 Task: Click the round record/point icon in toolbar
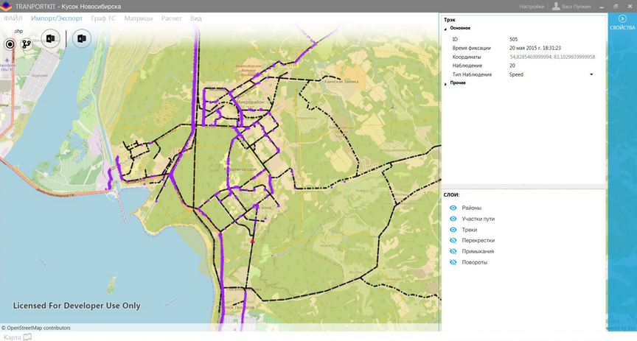[10, 43]
